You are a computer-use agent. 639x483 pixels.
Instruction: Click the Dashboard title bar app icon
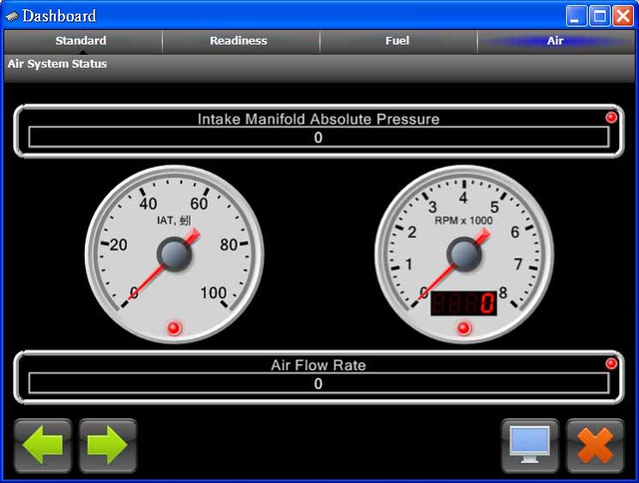pos(12,15)
